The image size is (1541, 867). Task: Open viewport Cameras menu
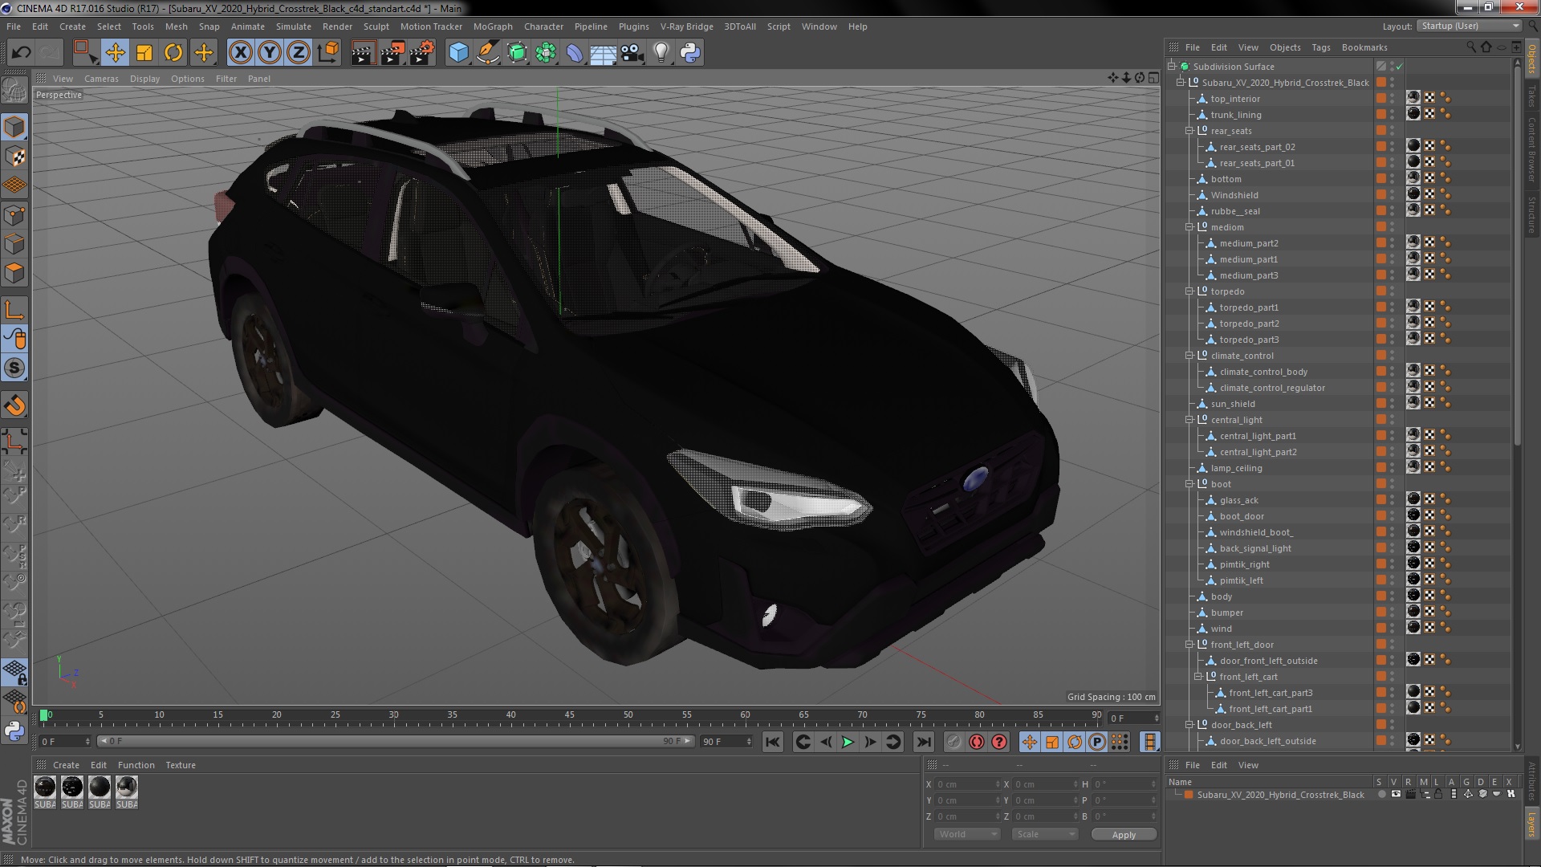101,79
